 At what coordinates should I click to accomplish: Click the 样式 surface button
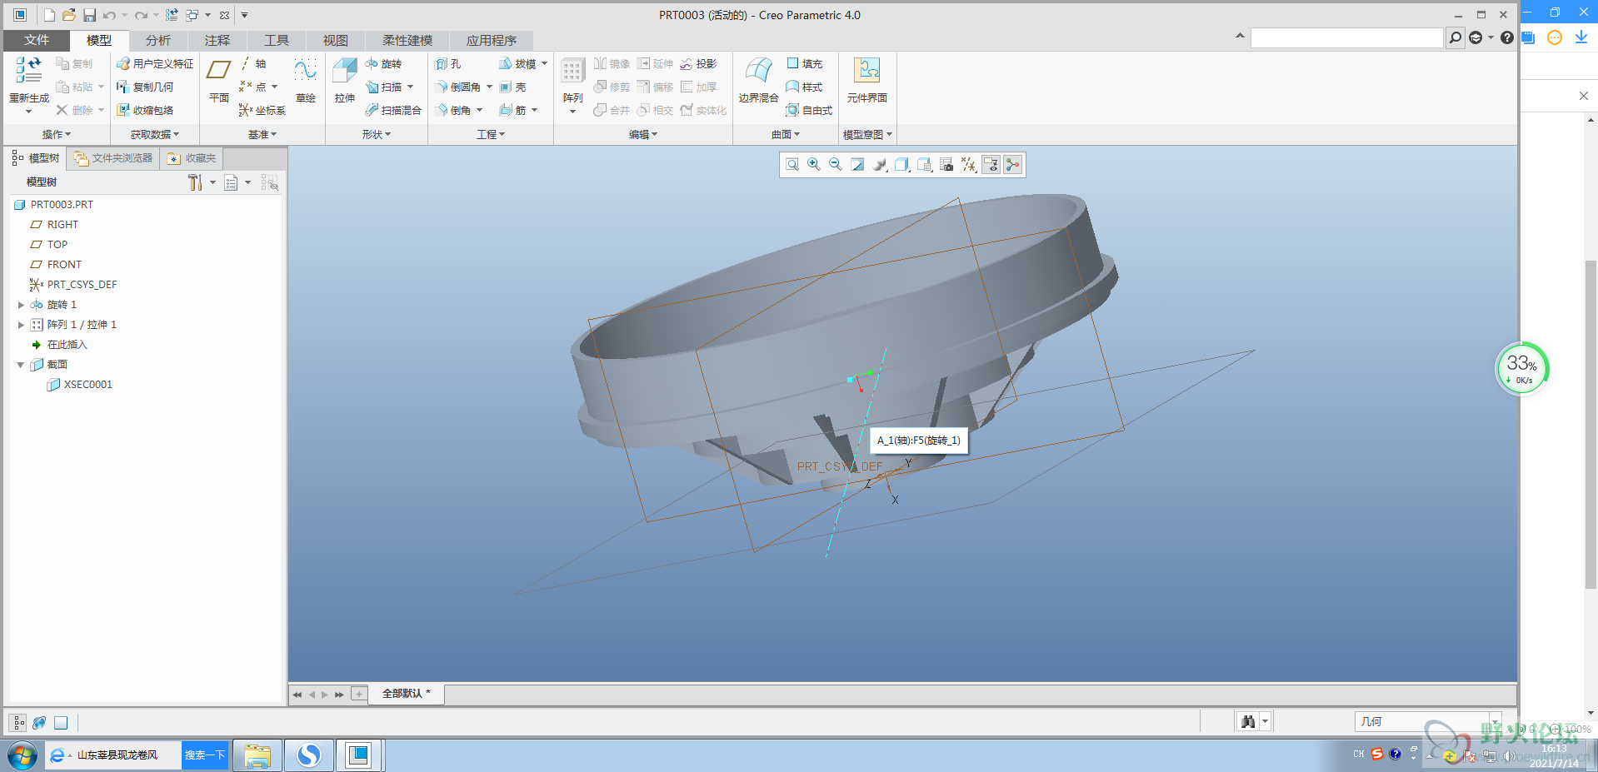tap(805, 87)
